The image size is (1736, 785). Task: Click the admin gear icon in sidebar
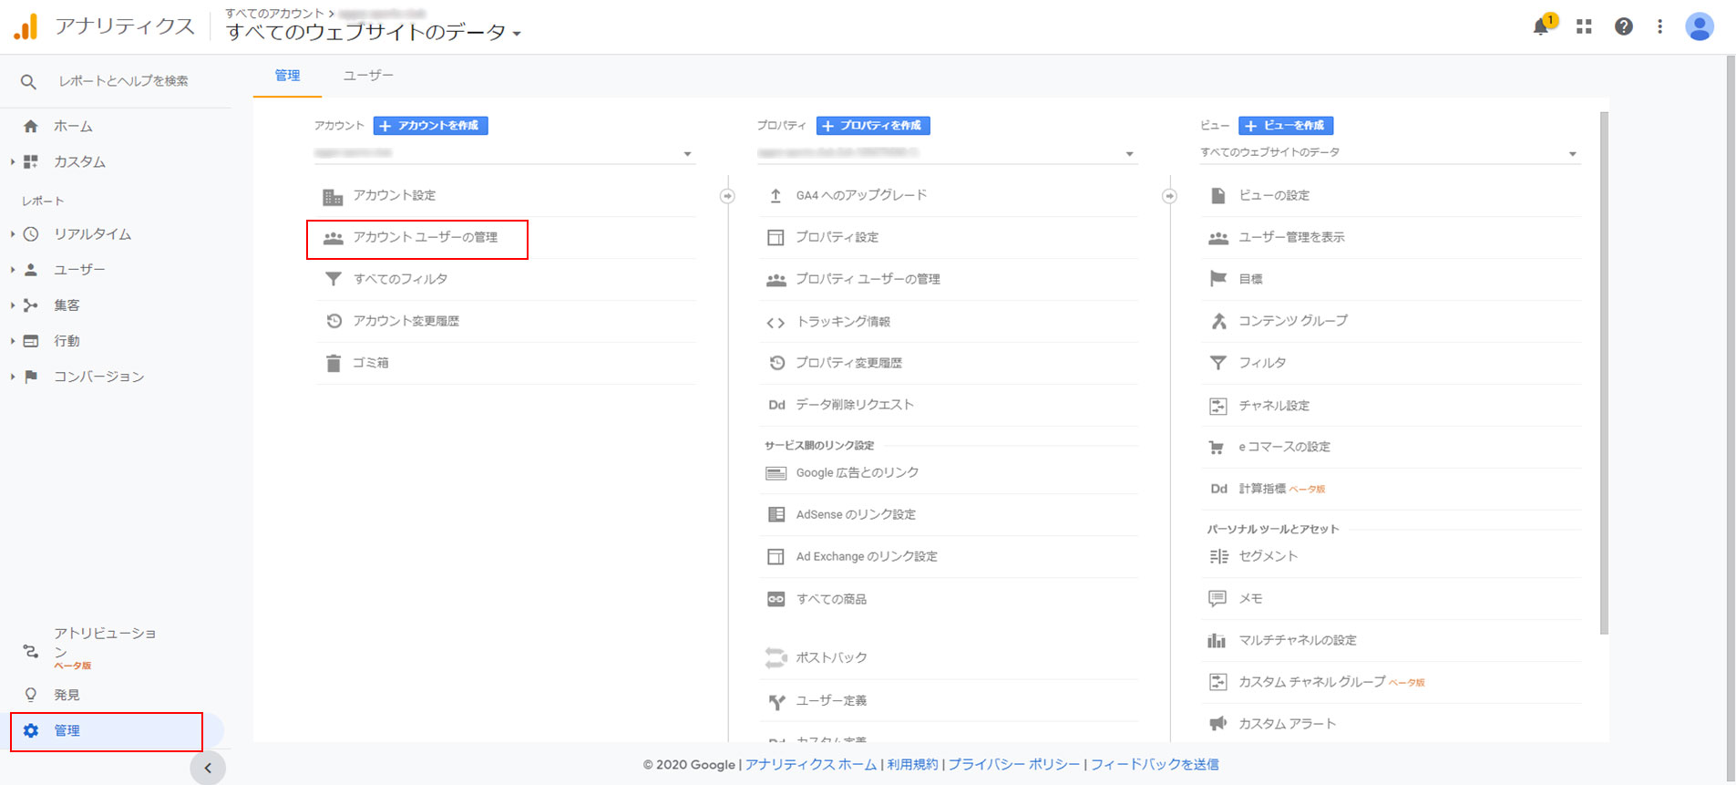coord(31,730)
